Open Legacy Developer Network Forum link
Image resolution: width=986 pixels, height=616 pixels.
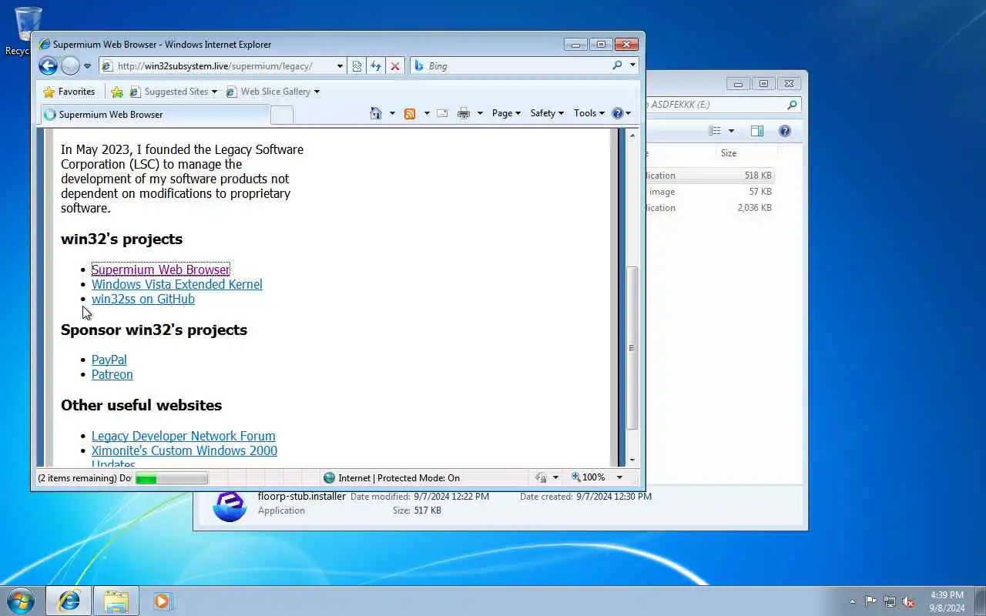(x=183, y=436)
